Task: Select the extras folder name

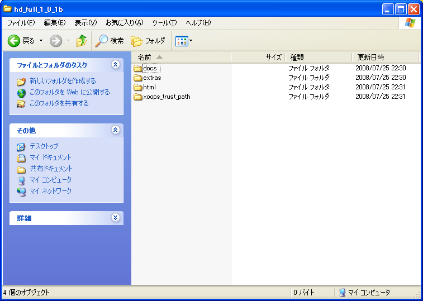Action: (x=152, y=78)
